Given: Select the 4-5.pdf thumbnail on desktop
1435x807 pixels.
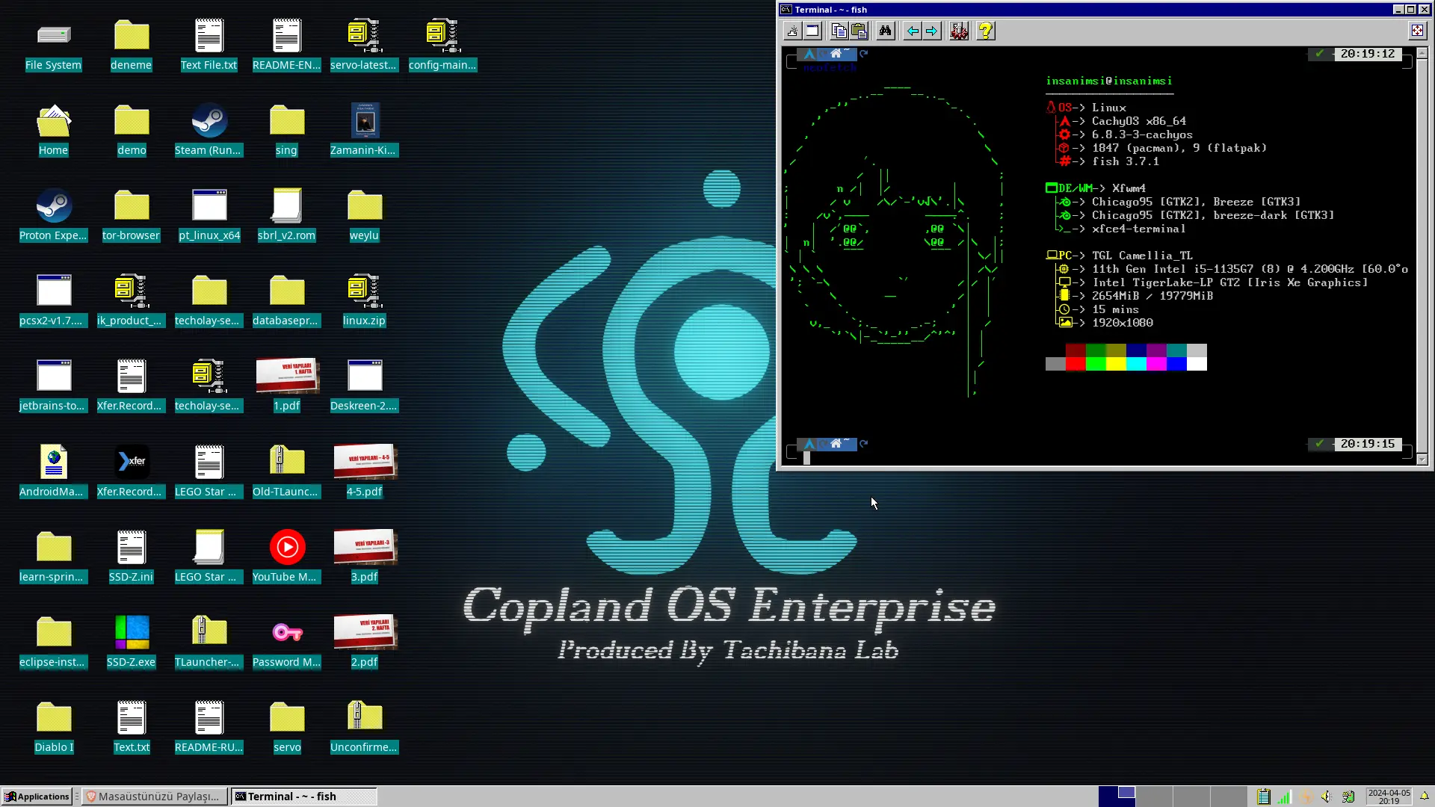Looking at the screenshot, I should coord(365,472).
